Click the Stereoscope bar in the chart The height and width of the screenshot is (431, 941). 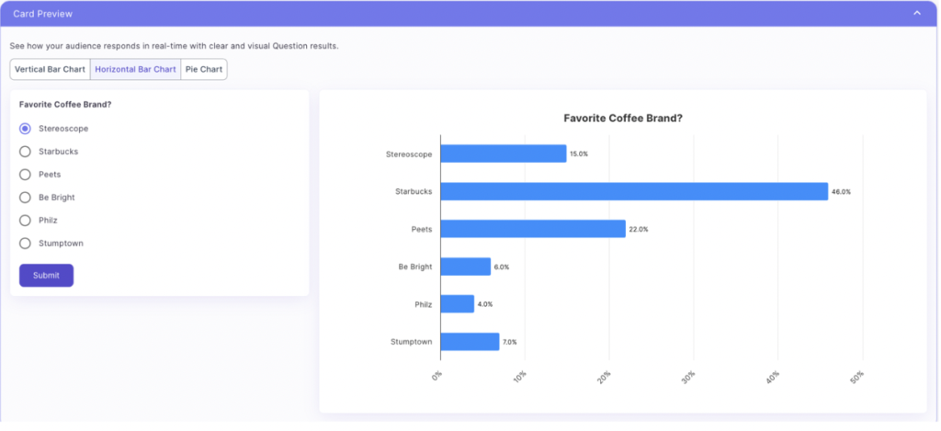point(504,153)
